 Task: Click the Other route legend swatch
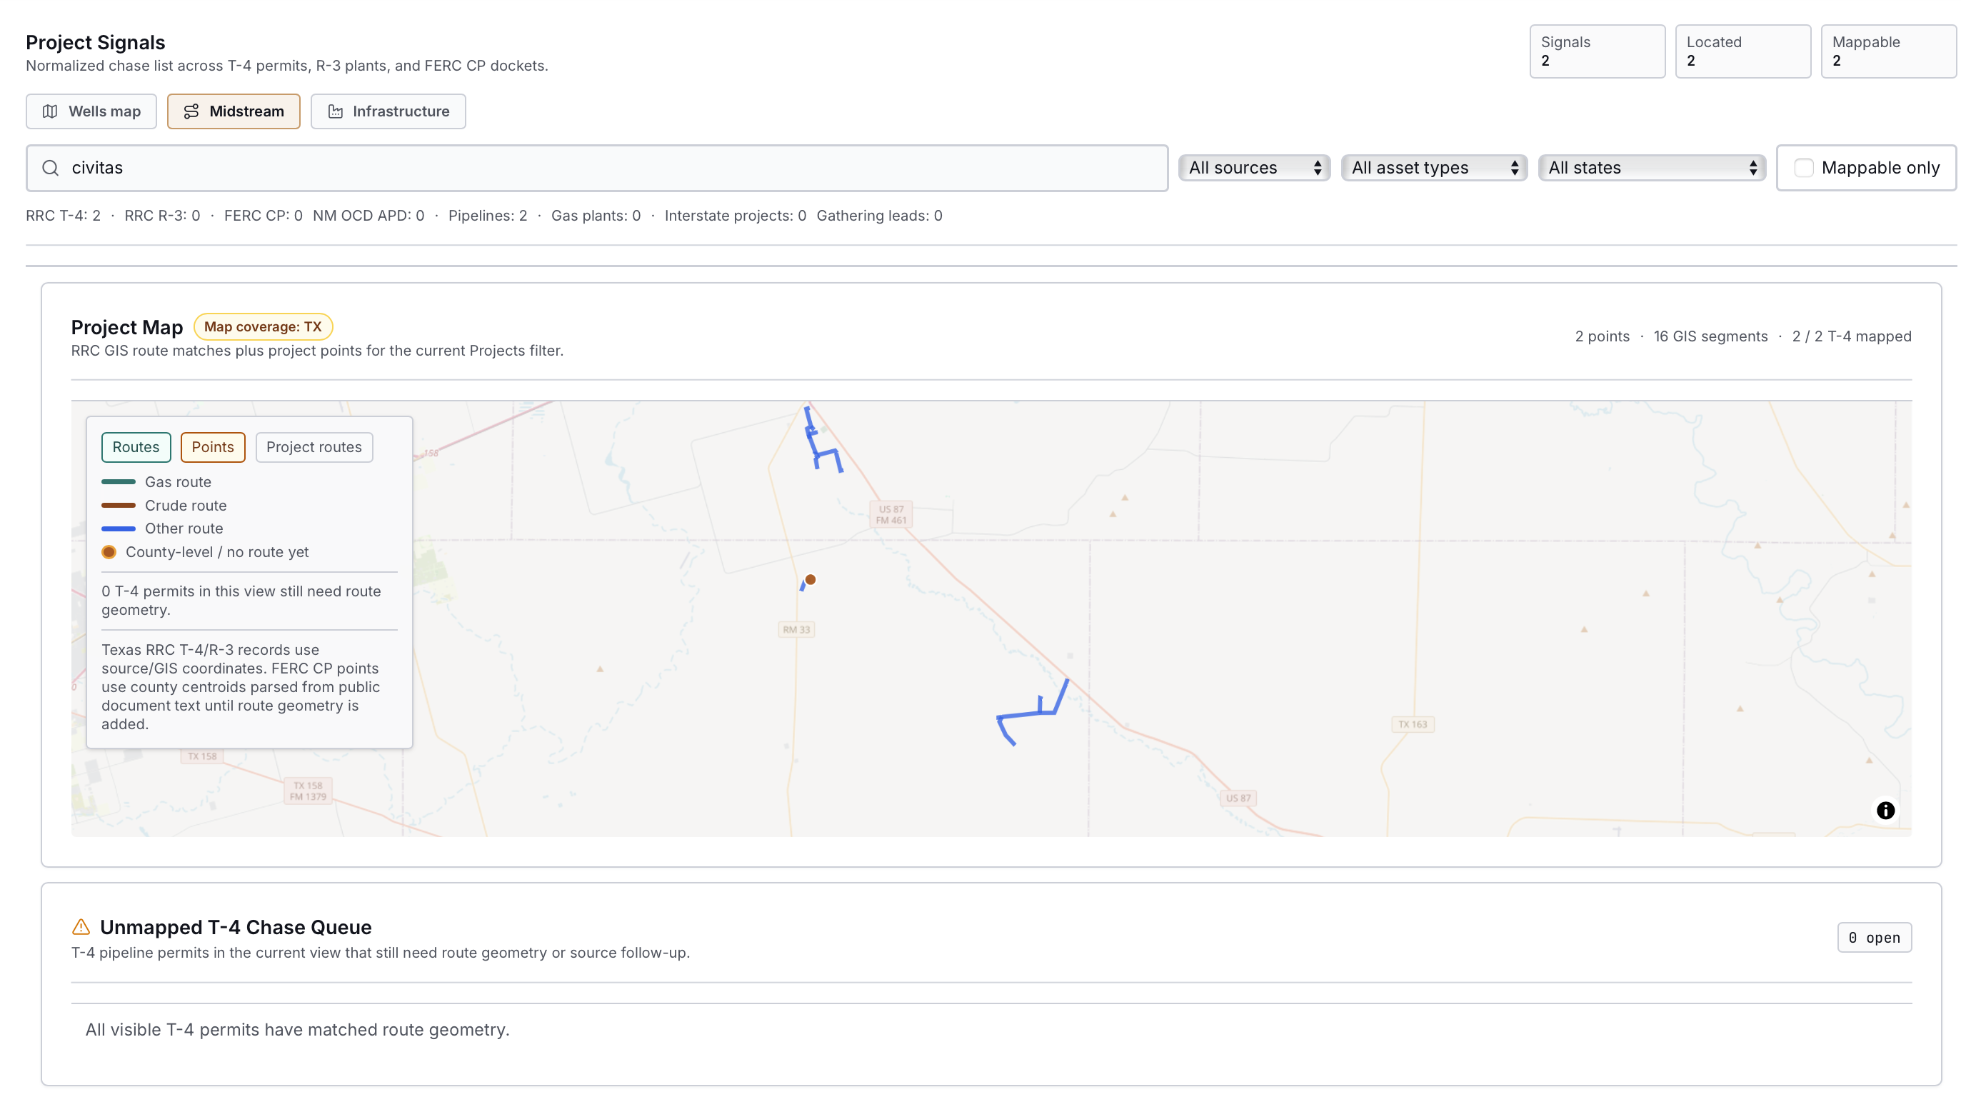[118, 529]
